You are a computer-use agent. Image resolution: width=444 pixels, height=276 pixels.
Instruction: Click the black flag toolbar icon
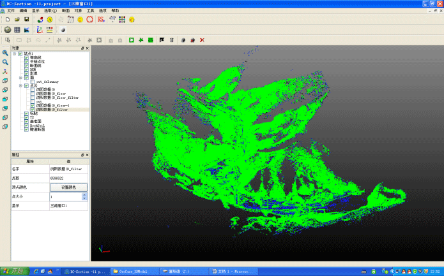coord(161,40)
